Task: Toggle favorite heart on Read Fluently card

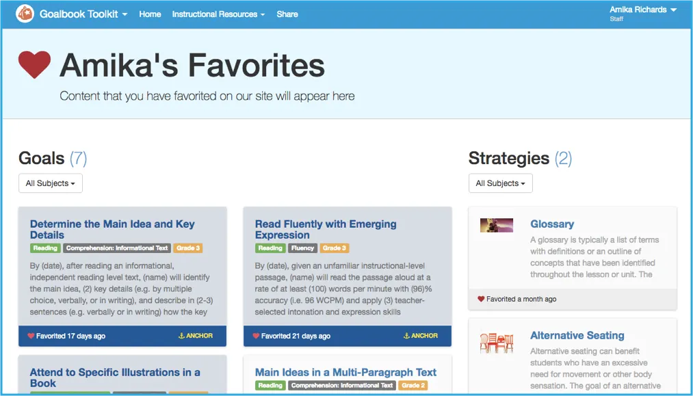Action: (x=256, y=336)
